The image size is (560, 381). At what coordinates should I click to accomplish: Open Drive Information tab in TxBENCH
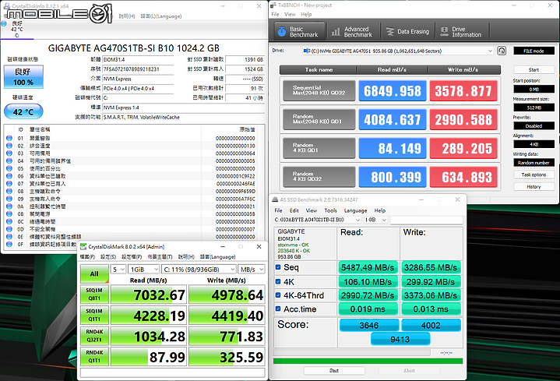461,31
